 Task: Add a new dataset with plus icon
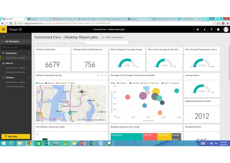[x=29, y=78]
